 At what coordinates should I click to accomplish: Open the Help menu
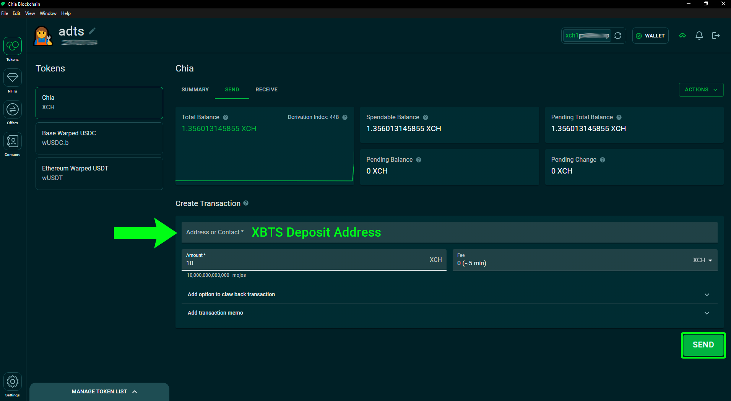pos(66,13)
